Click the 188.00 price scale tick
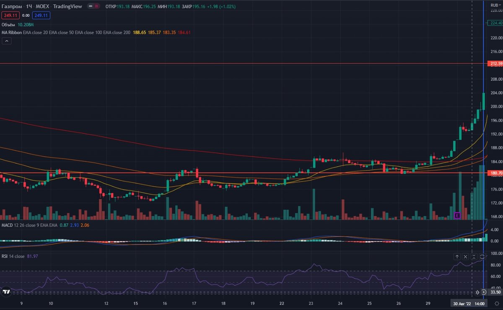 click(496, 147)
